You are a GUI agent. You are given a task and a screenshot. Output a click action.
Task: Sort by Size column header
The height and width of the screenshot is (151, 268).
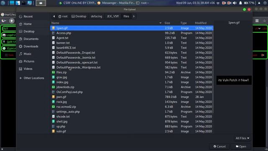167,23
